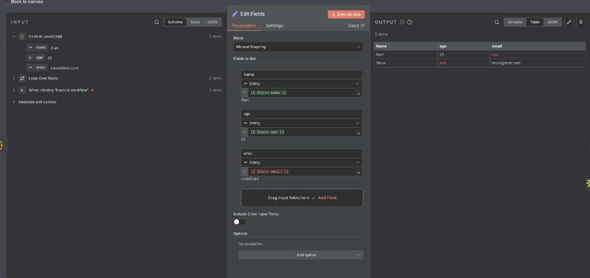Click the Execute step button
Viewport: 590px width, 278px height.
pos(345,14)
